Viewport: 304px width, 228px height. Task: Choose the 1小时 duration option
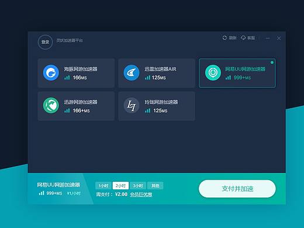click(x=103, y=185)
